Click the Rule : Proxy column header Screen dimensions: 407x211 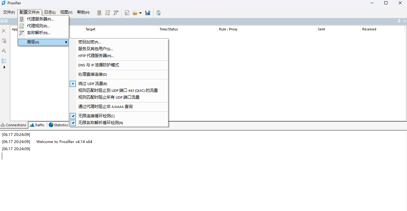pyautogui.click(x=267, y=29)
